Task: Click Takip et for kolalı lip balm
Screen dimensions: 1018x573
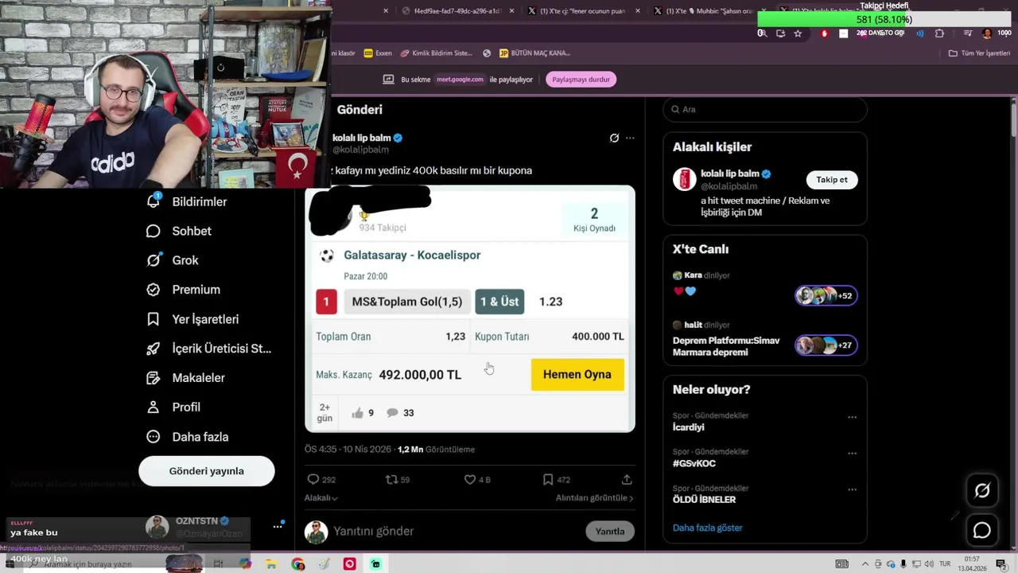Action: pos(832,180)
